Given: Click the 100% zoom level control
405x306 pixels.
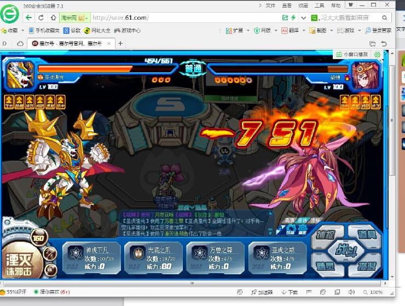Looking at the screenshot, I should pyautogui.click(x=373, y=292).
